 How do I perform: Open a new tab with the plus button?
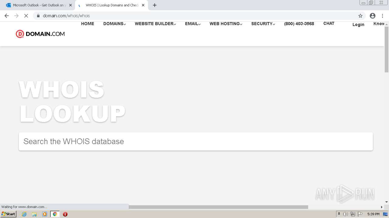[x=154, y=5]
